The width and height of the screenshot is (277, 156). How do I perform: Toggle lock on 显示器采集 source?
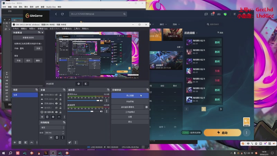pos(60,112)
